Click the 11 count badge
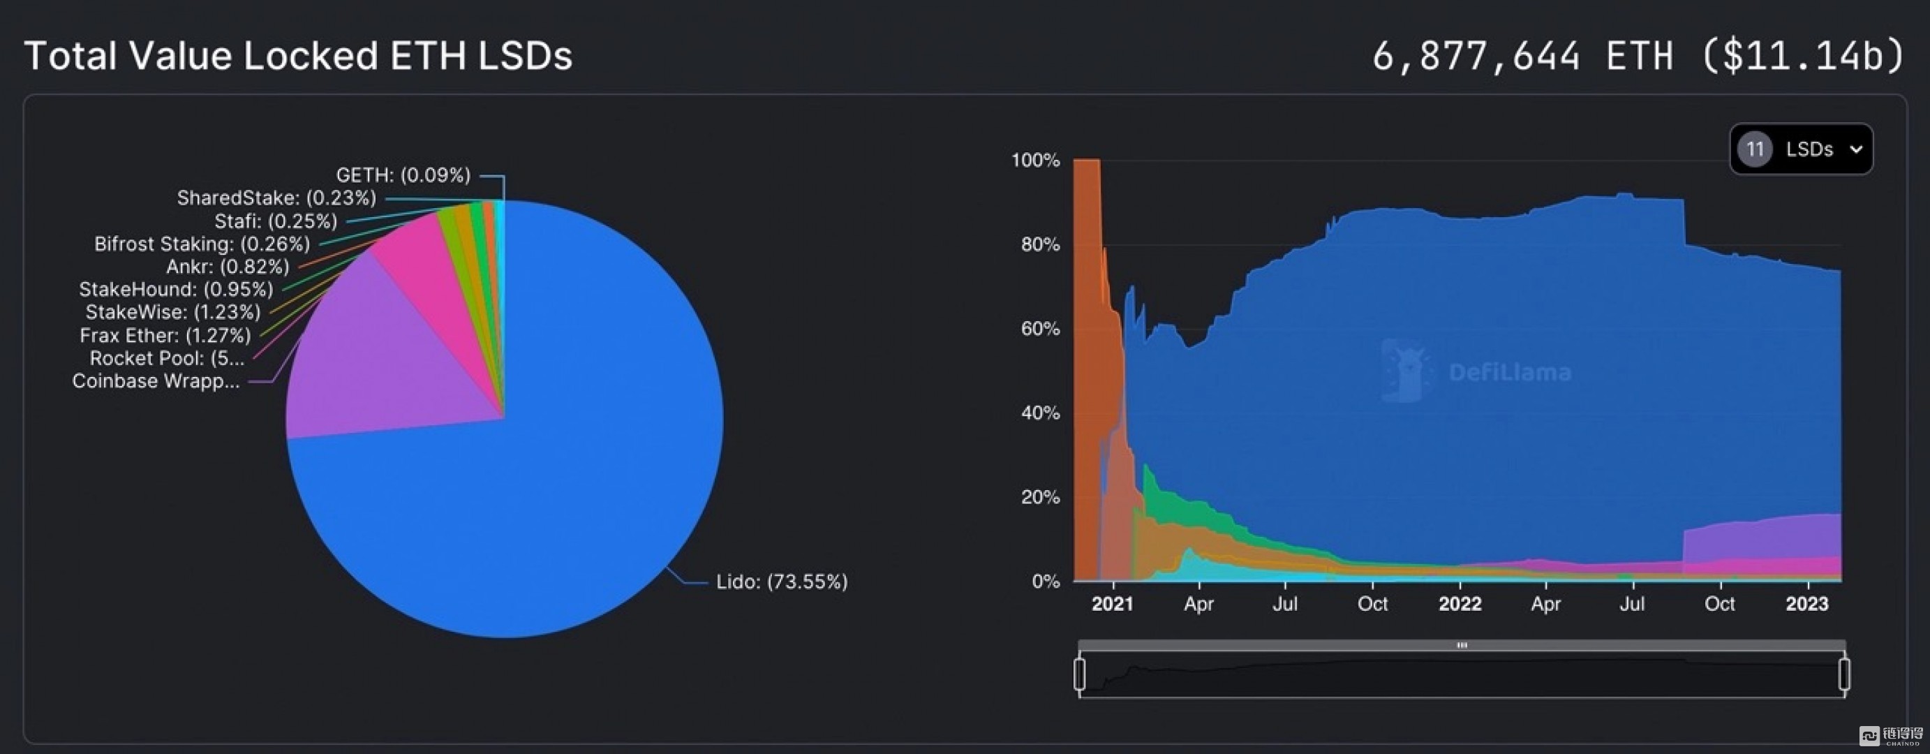The image size is (1930, 754). 1755,149
